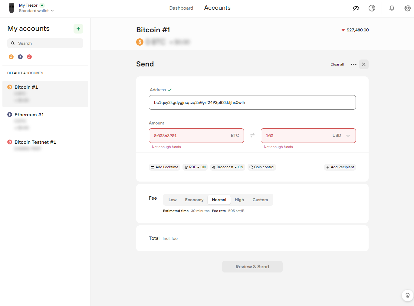Close the Send form

point(364,64)
